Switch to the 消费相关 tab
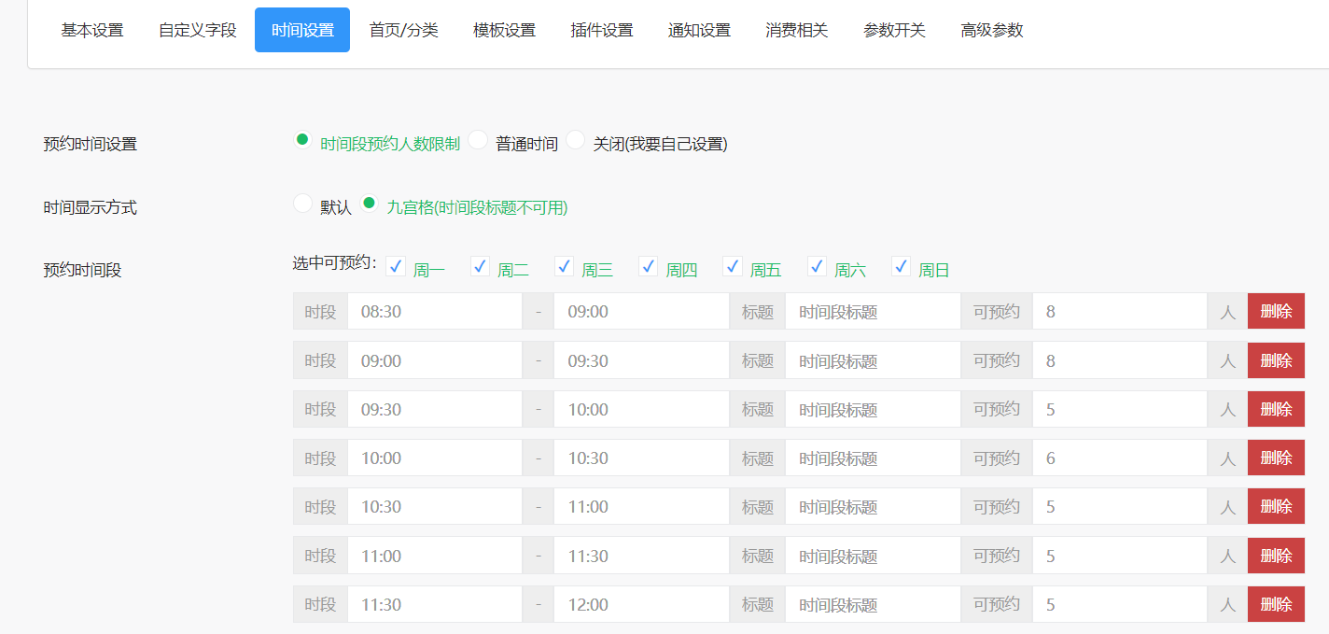 pyautogui.click(x=796, y=29)
